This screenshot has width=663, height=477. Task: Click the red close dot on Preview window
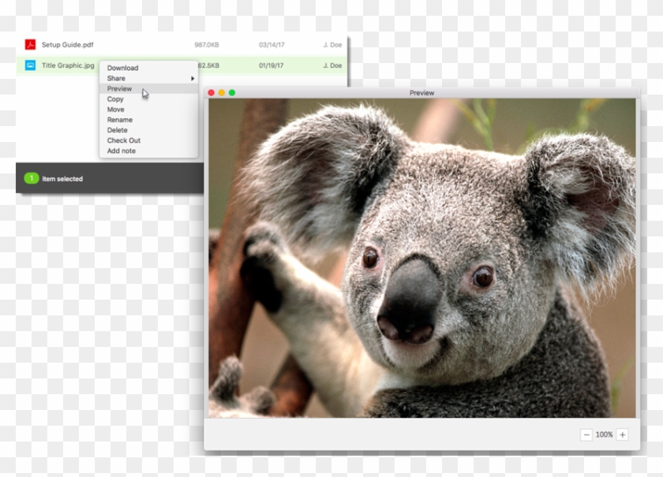click(211, 93)
